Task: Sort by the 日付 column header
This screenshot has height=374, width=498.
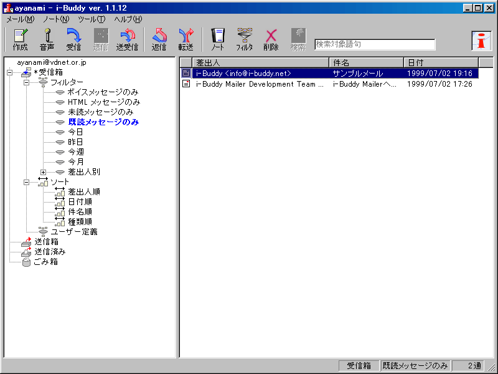Action: pyautogui.click(x=441, y=63)
